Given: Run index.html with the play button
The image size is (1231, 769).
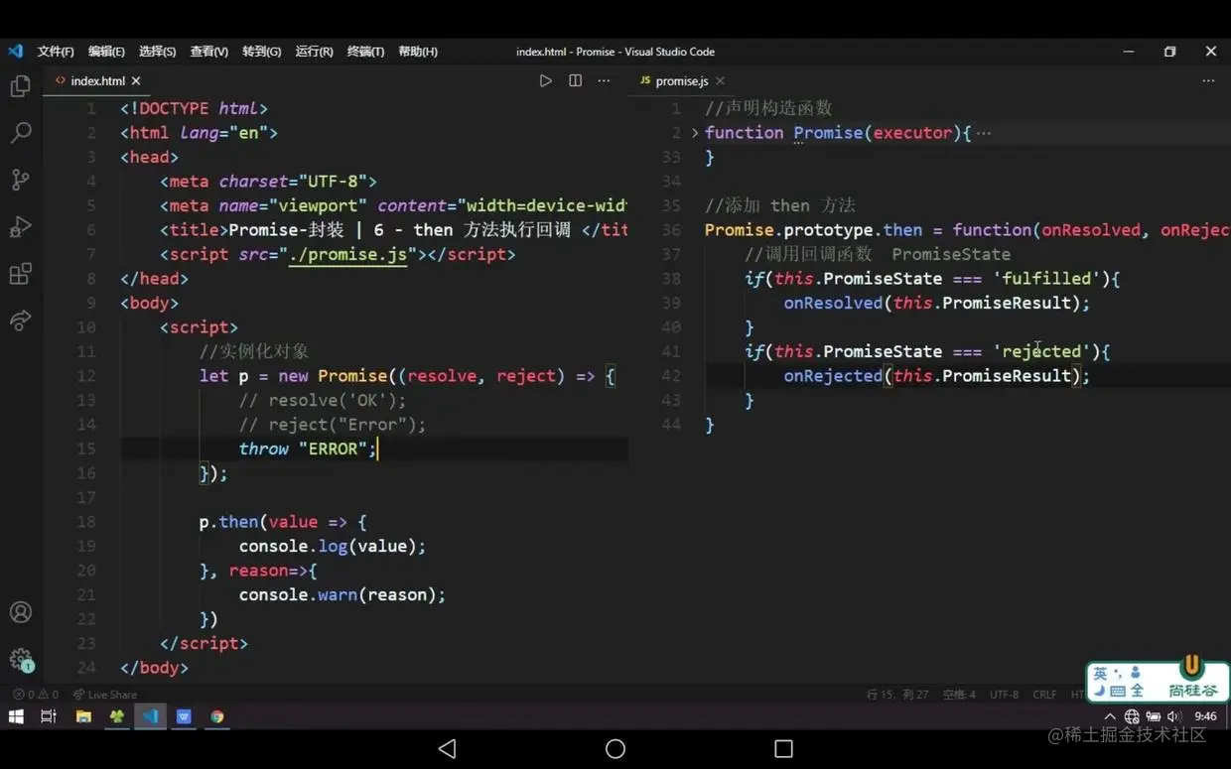Looking at the screenshot, I should pos(545,80).
